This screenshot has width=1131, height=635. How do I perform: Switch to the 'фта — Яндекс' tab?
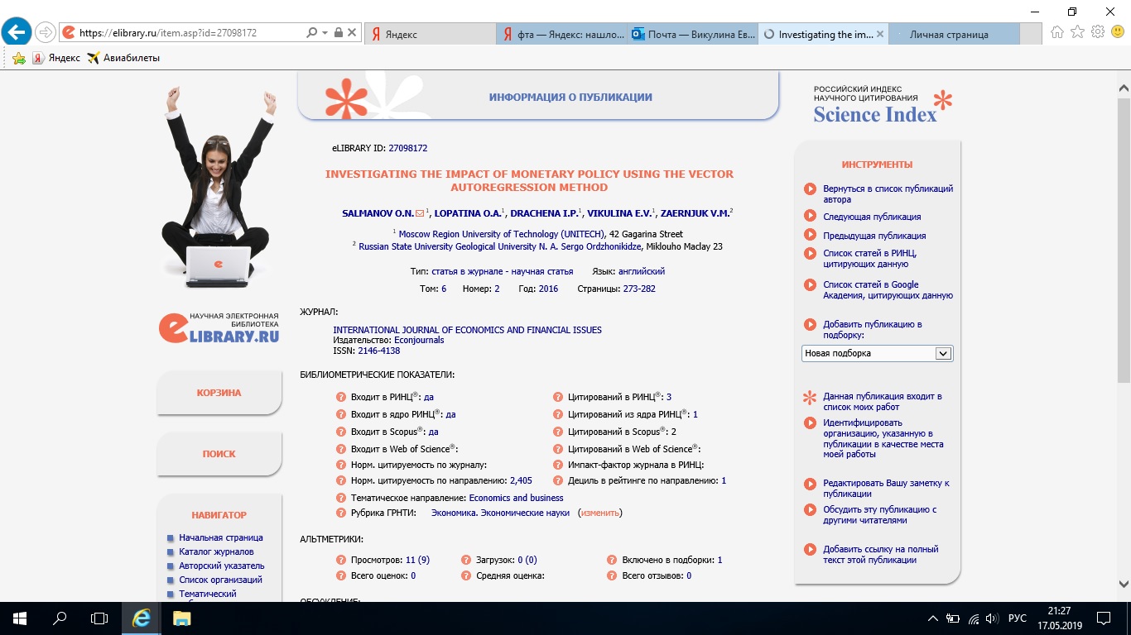pyautogui.click(x=561, y=34)
